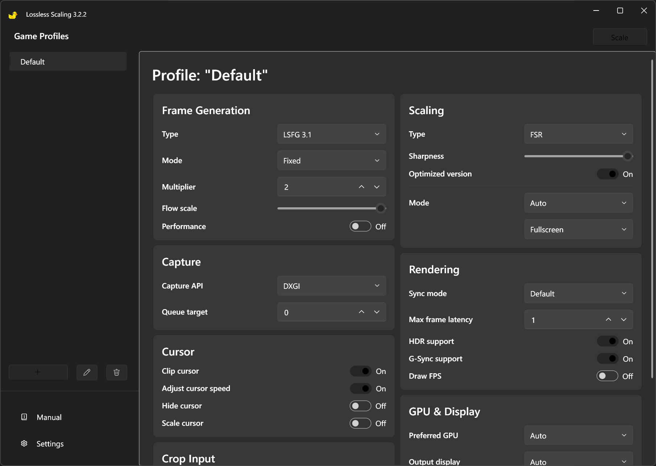Decrease Multiplier with the down arrow

pos(377,187)
